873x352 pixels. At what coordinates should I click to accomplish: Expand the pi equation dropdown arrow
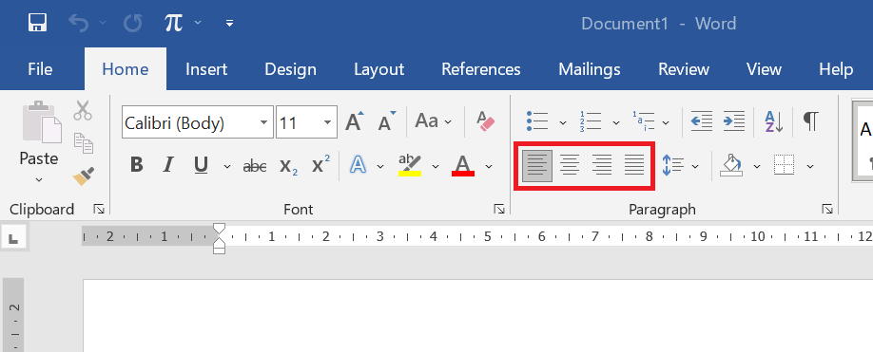click(198, 23)
